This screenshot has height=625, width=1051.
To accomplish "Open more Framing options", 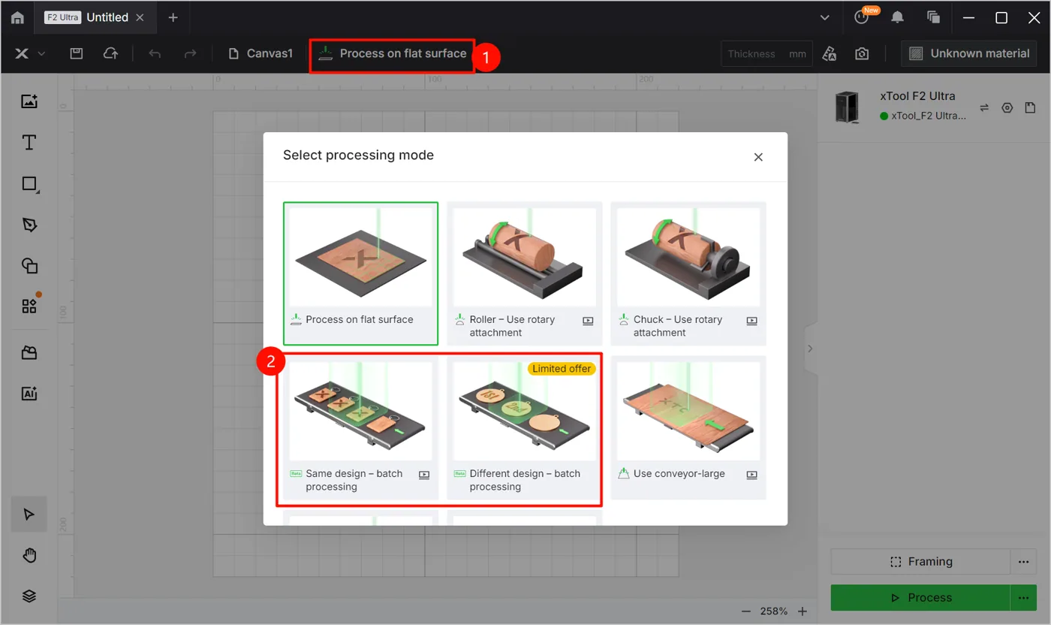I will (1023, 561).
